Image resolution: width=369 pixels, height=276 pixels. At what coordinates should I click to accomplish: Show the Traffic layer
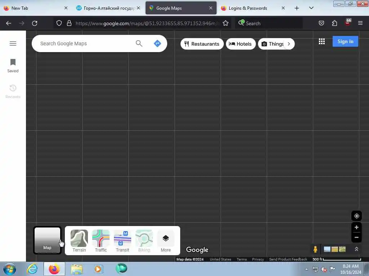point(101,241)
